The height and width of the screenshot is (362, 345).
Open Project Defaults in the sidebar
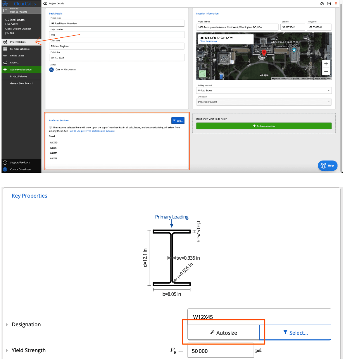[21, 76]
